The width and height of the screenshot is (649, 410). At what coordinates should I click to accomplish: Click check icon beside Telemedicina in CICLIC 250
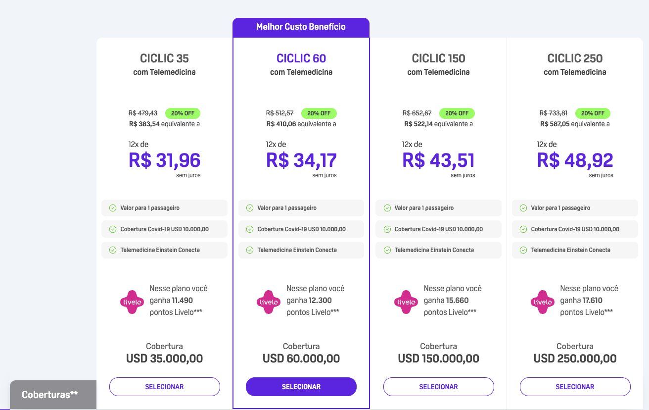[x=523, y=250]
